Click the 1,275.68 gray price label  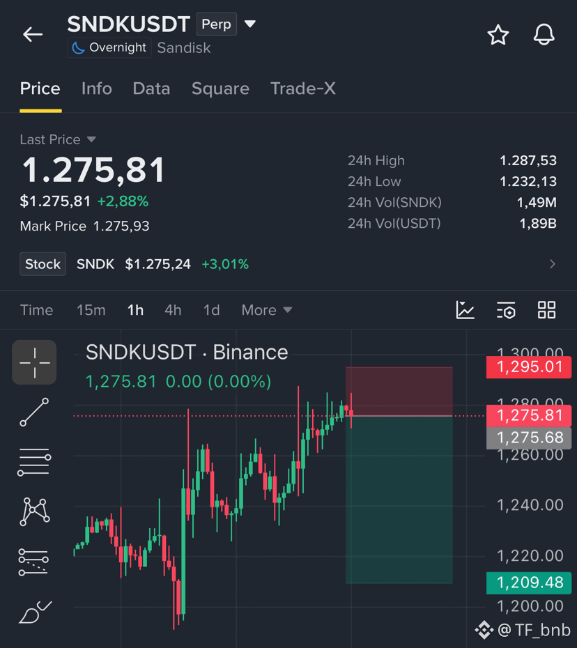click(529, 438)
